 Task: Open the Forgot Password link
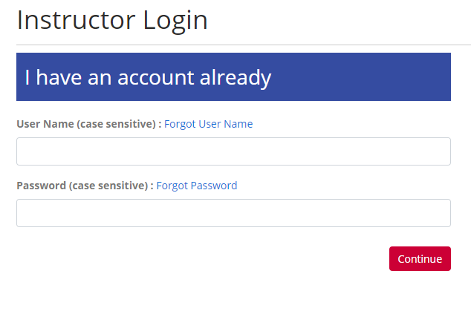click(x=196, y=186)
